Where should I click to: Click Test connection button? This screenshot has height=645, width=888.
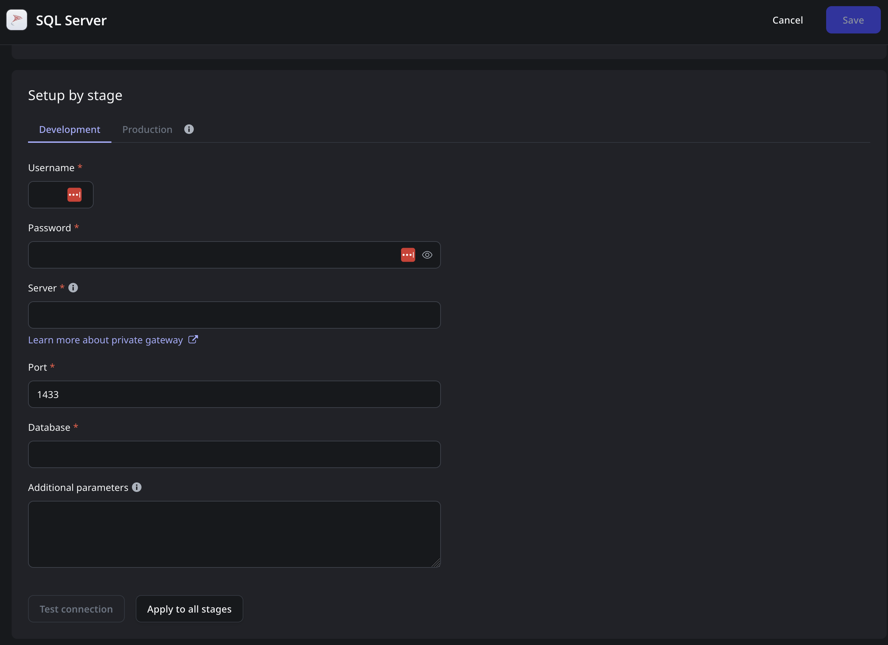click(76, 609)
